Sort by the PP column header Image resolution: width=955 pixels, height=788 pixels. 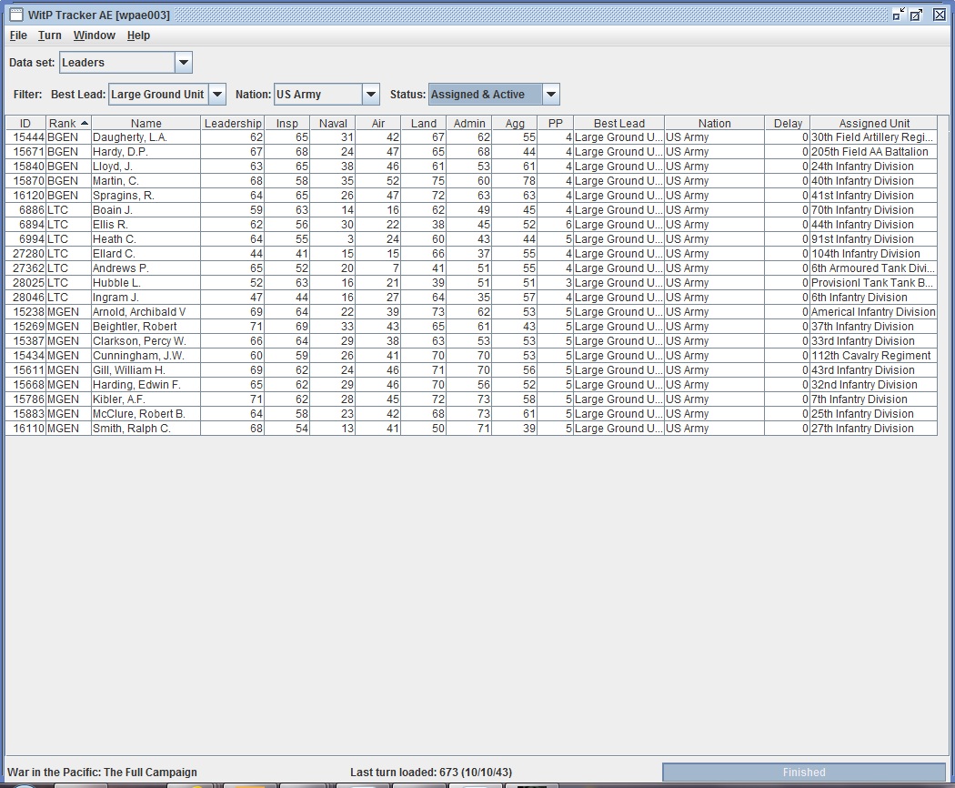(555, 123)
